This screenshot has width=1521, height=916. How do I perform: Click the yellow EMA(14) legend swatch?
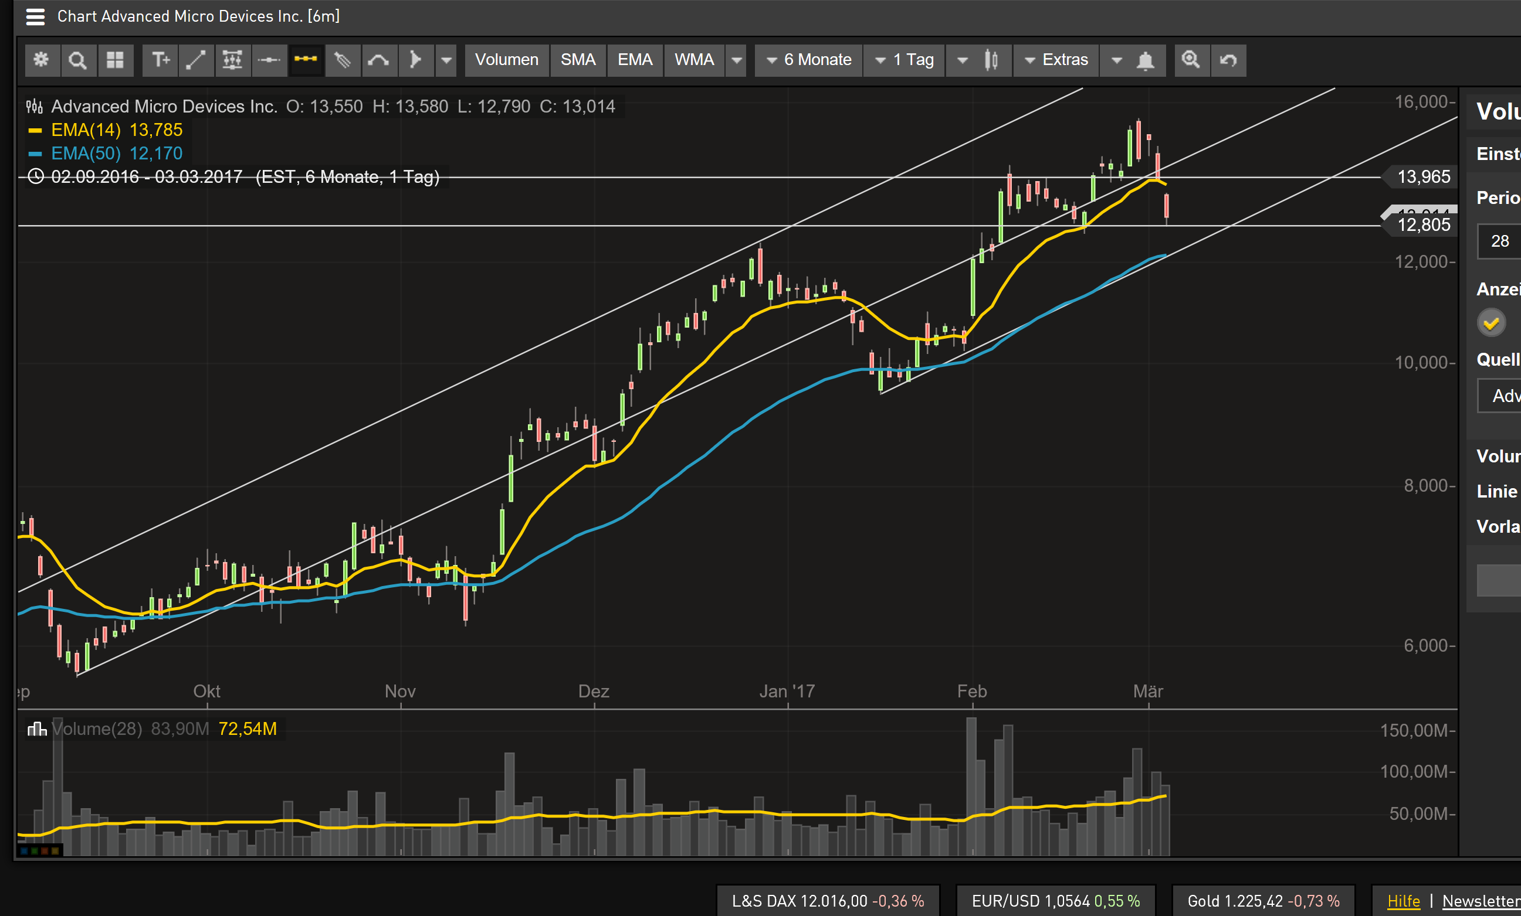tap(35, 130)
